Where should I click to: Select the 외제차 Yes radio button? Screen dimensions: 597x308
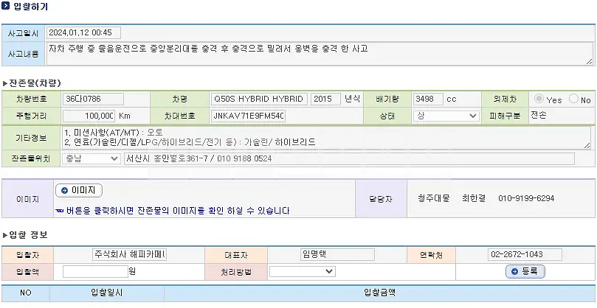click(539, 99)
